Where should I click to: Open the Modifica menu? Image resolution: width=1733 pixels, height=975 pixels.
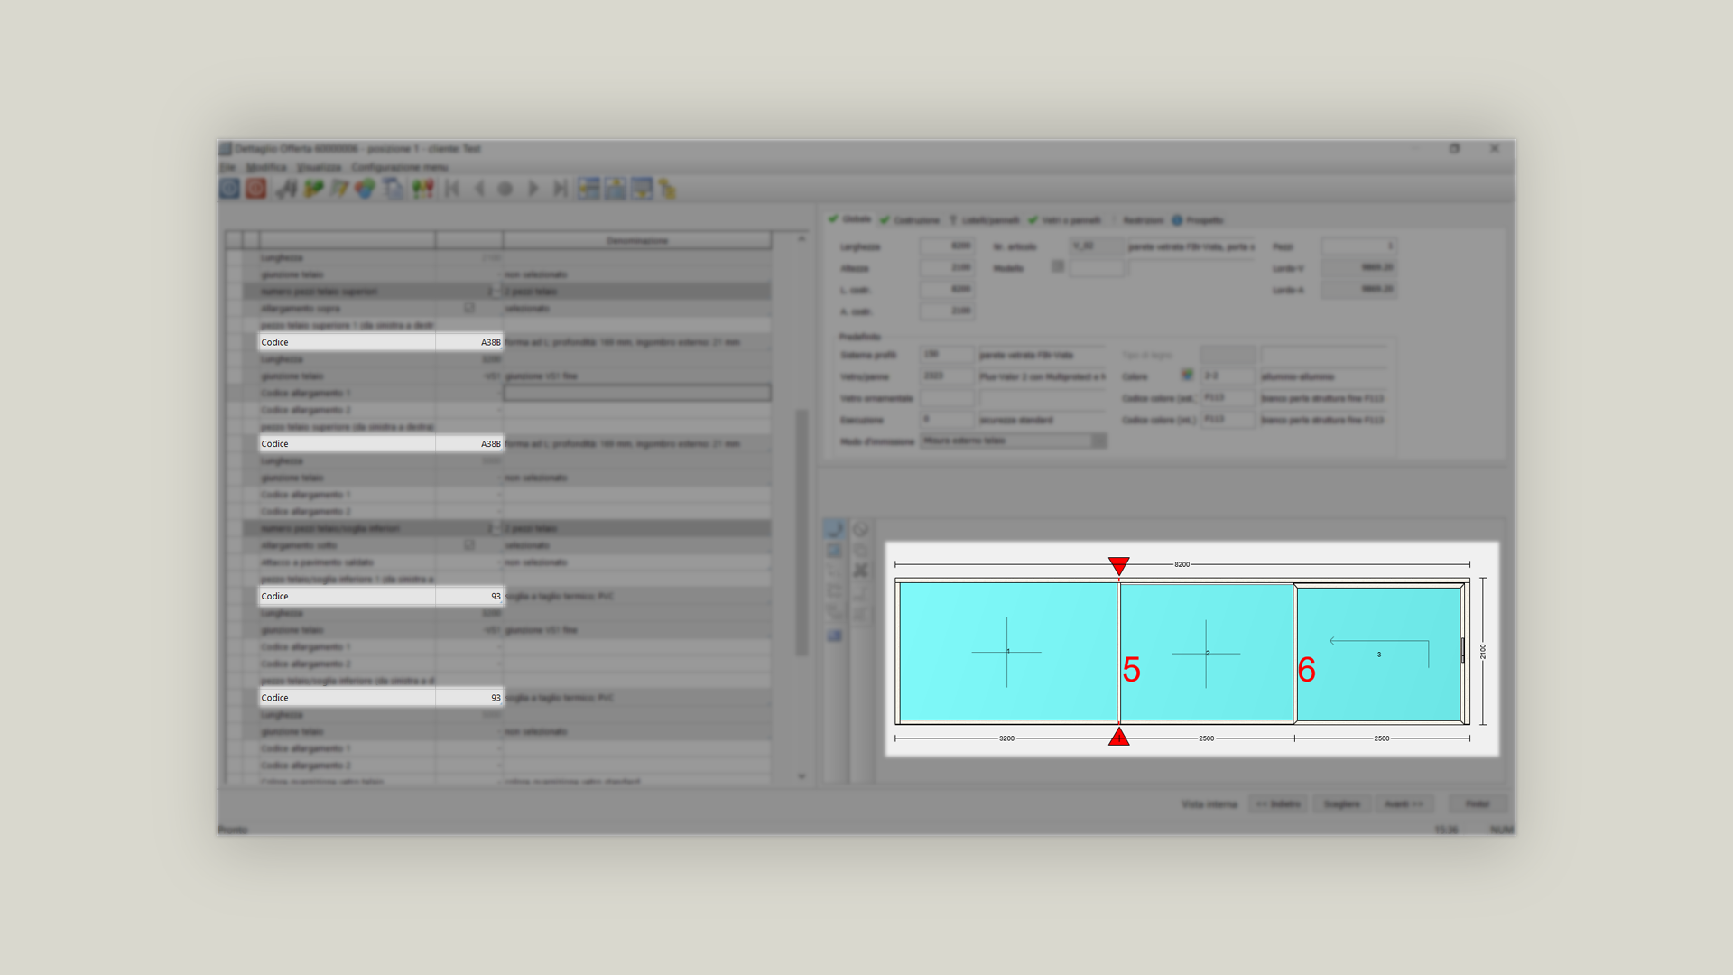266,167
